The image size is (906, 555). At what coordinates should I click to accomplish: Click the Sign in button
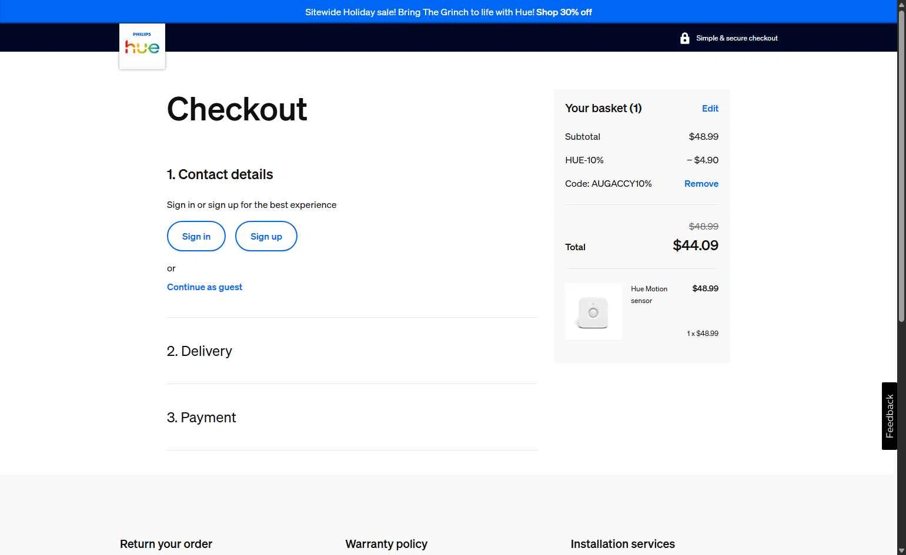point(196,236)
